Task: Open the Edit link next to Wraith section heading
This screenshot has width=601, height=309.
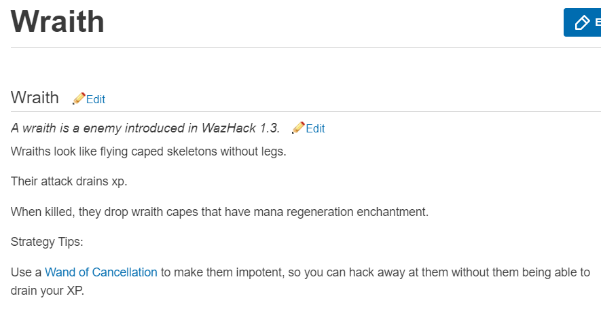Action: 96,99
